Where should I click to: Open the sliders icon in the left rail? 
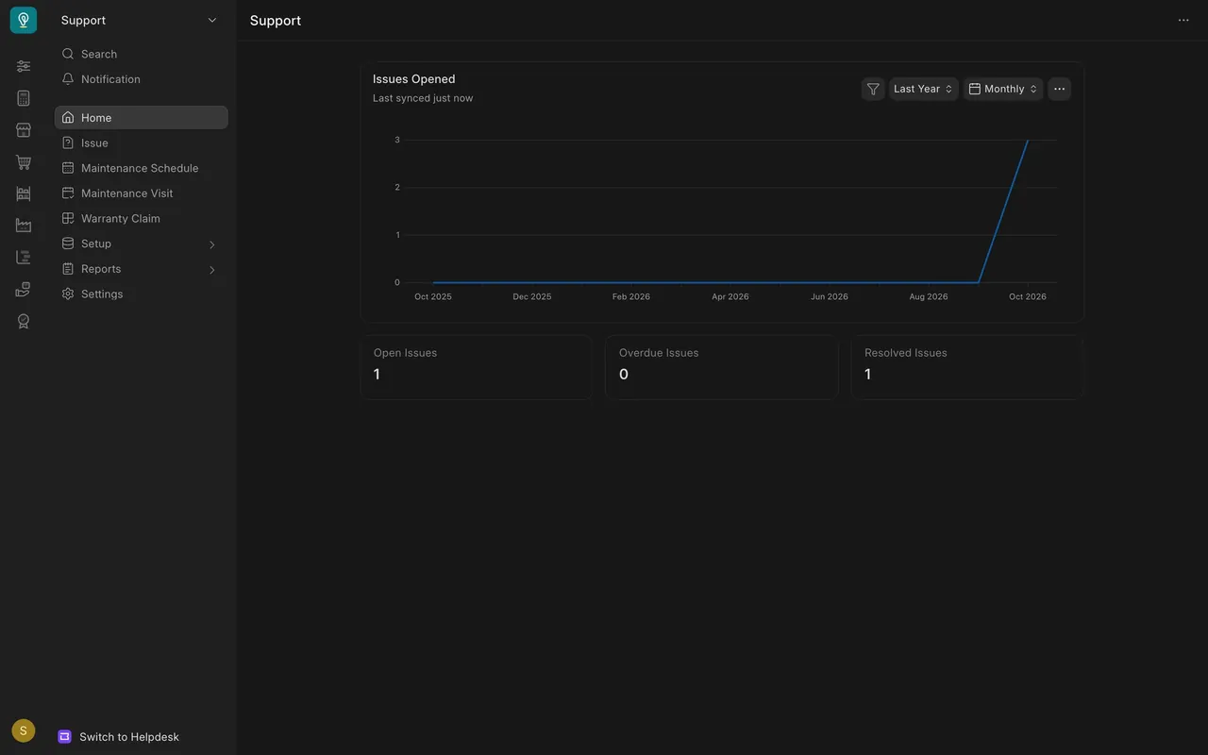click(24, 66)
